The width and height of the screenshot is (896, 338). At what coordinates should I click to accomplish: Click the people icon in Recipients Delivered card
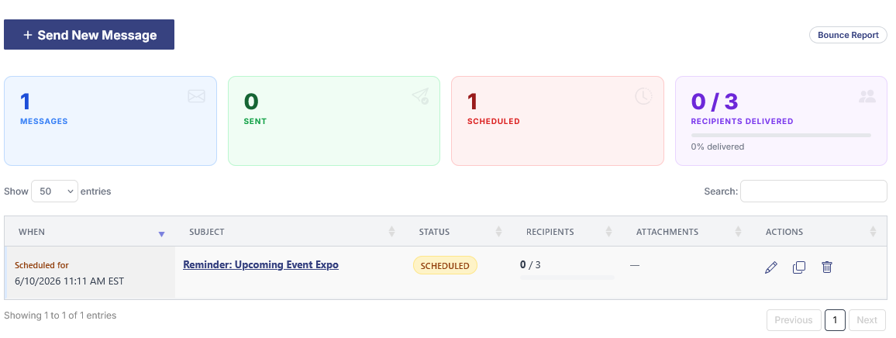867,97
